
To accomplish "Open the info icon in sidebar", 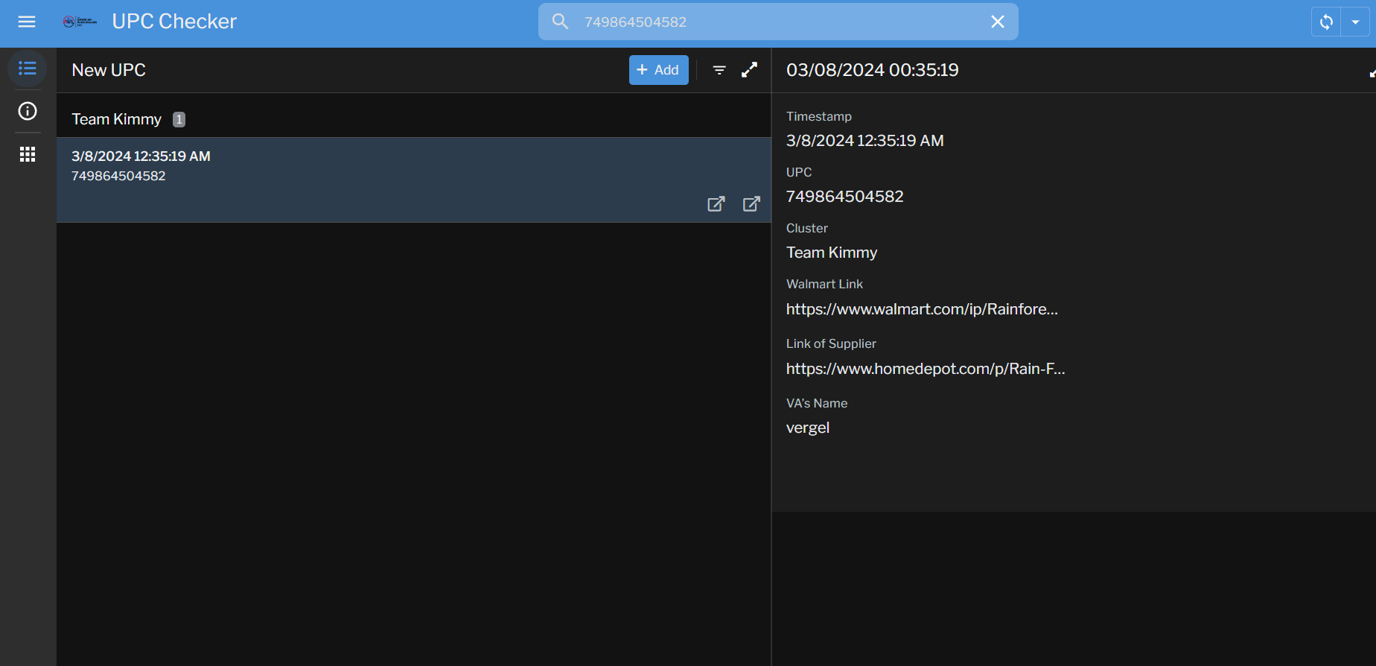I will click(28, 111).
